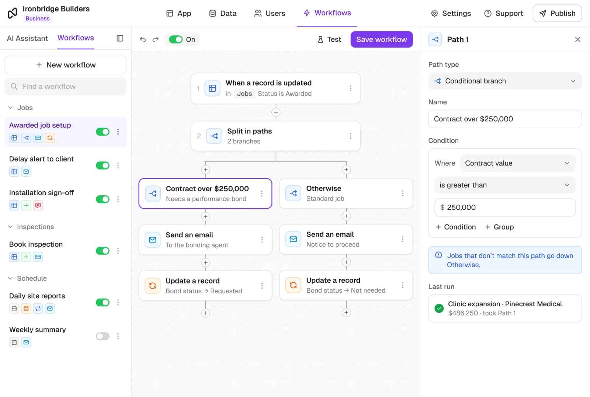Enable the Weekly summary workflow
Image resolution: width=590 pixels, height=397 pixels.
pyautogui.click(x=103, y=336)
